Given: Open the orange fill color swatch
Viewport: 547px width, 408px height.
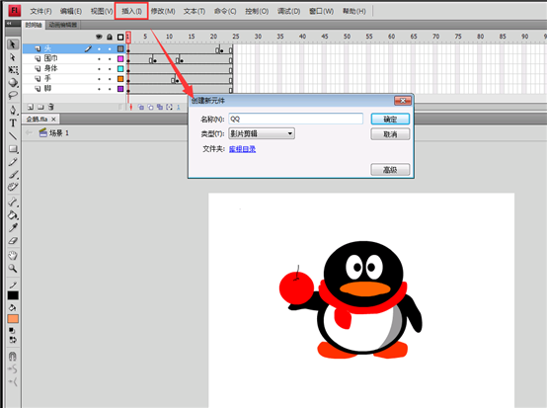Looking at the screenshot, I should pyautogui.click(x=13, y=319).
